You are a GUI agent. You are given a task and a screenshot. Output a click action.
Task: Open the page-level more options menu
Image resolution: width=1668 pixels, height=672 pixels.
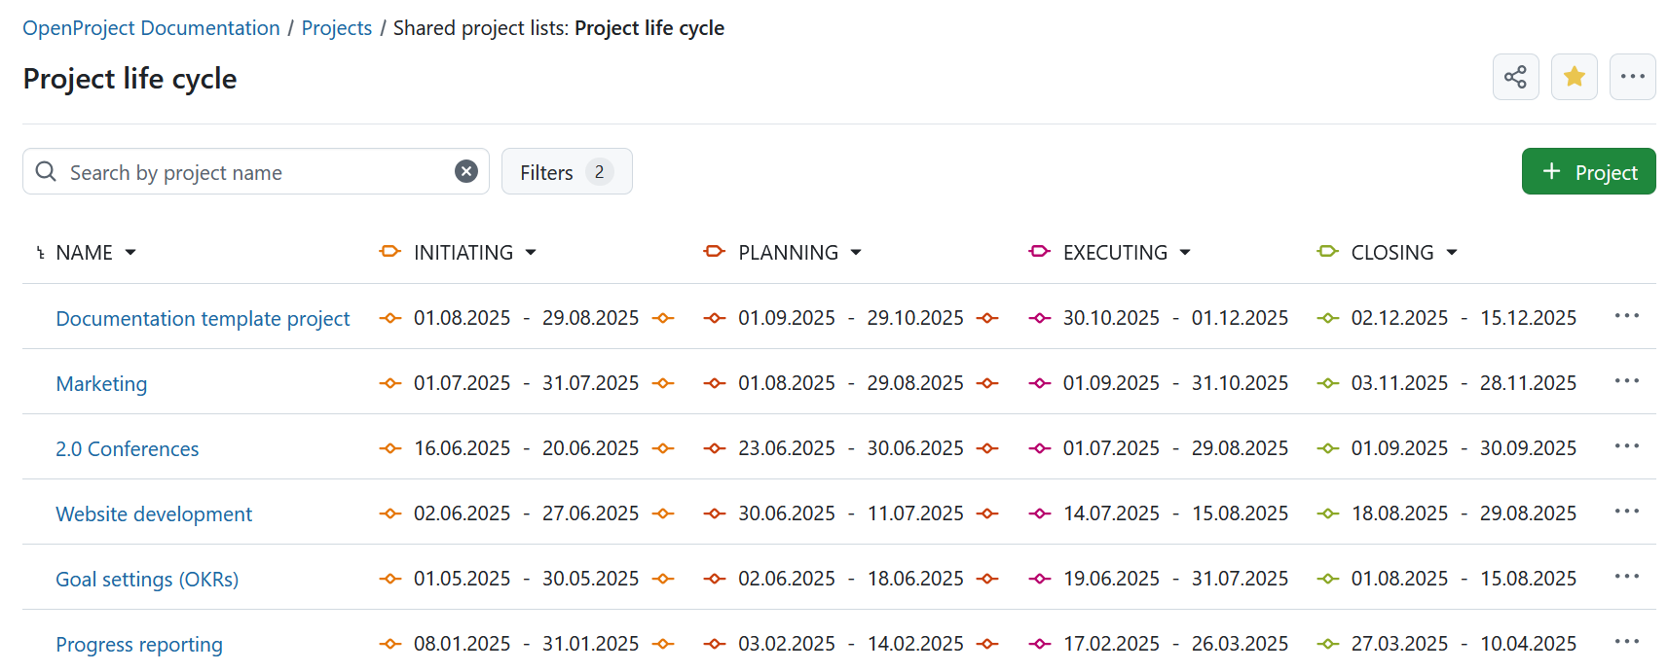[x=1632, y=77]
